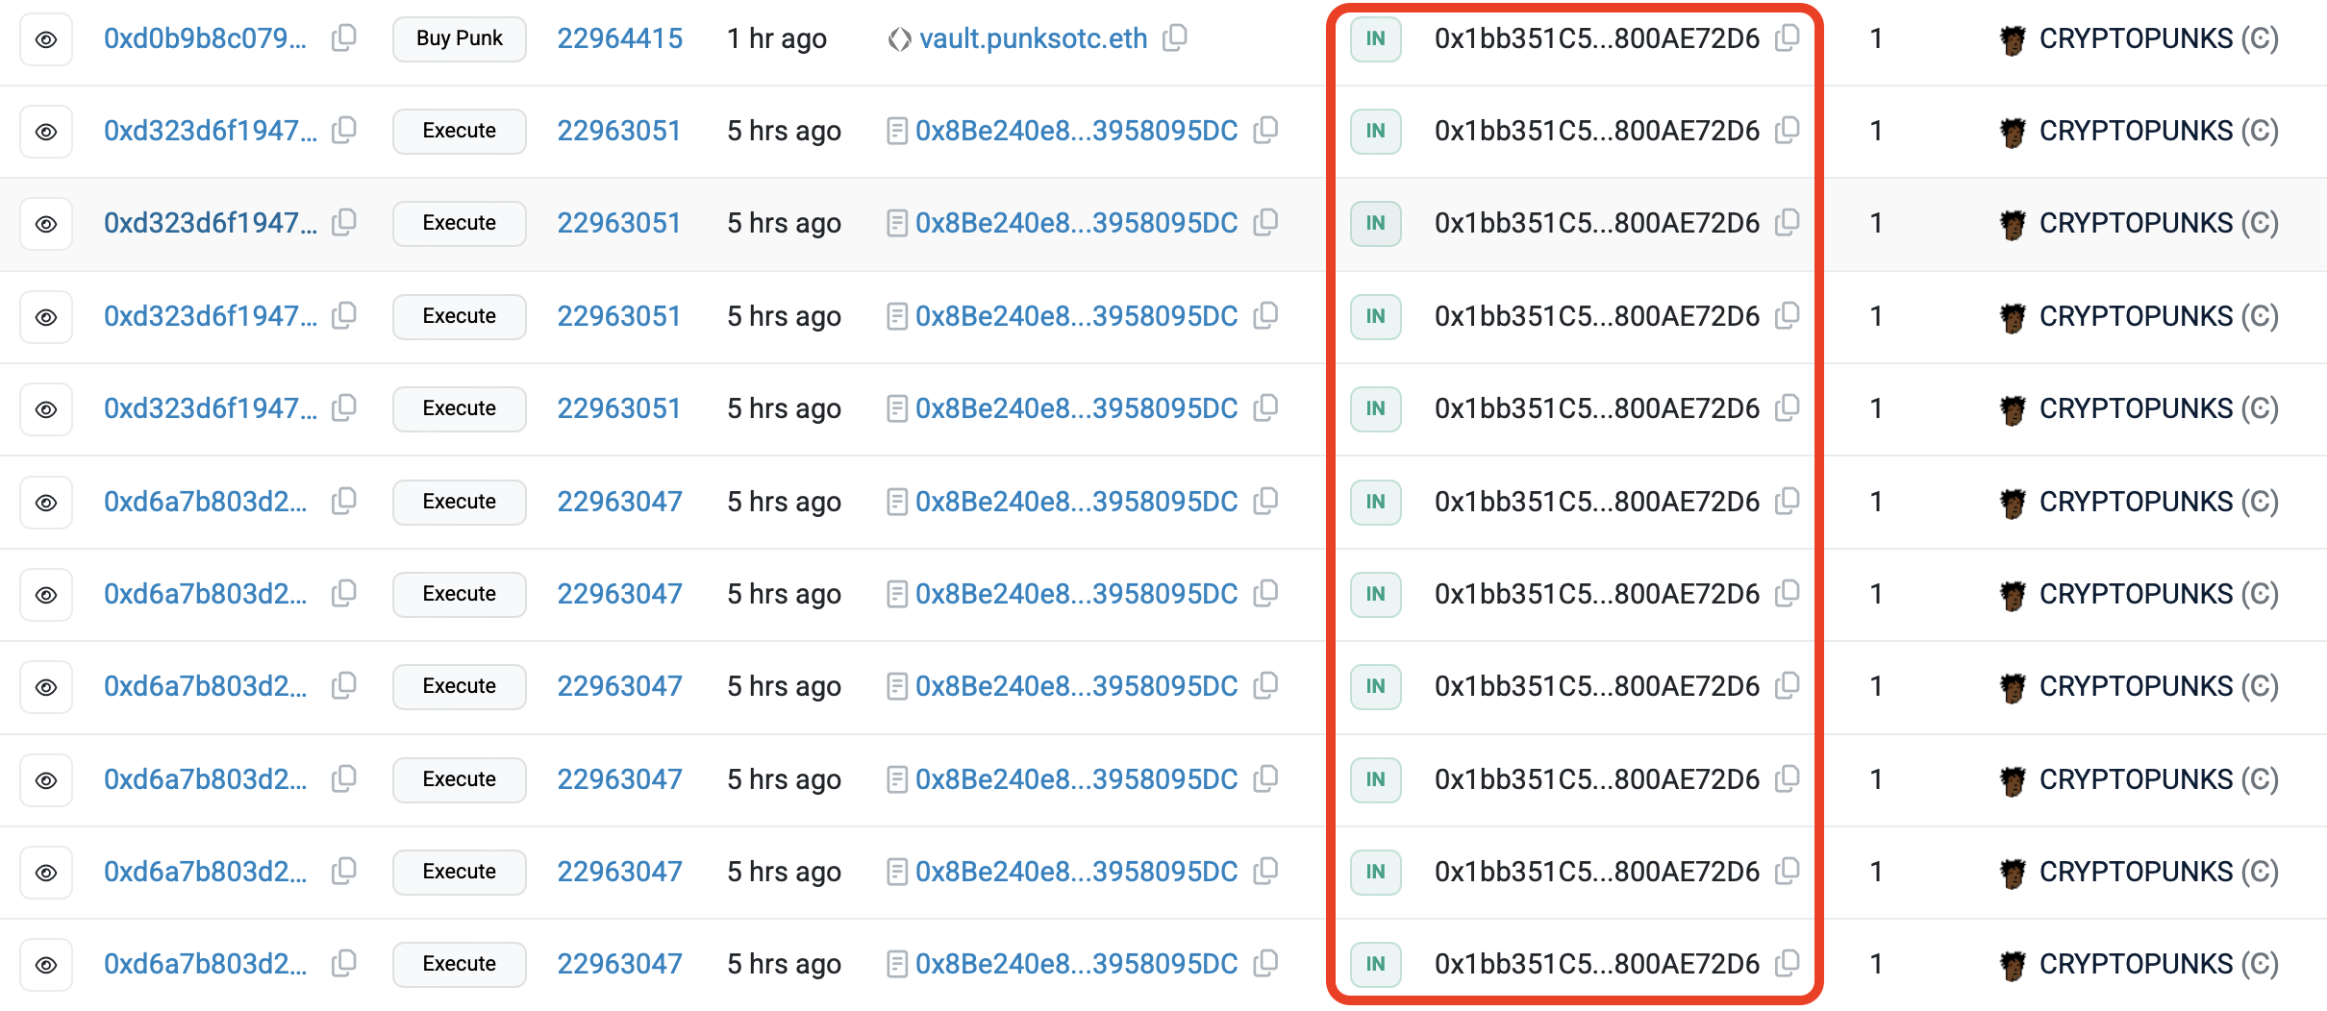The height and width of the screenshot is (1011, 2327).
Task: Copy the 0xd0b9b8c079 transaction hash
Action: click(x=343, y=38)
